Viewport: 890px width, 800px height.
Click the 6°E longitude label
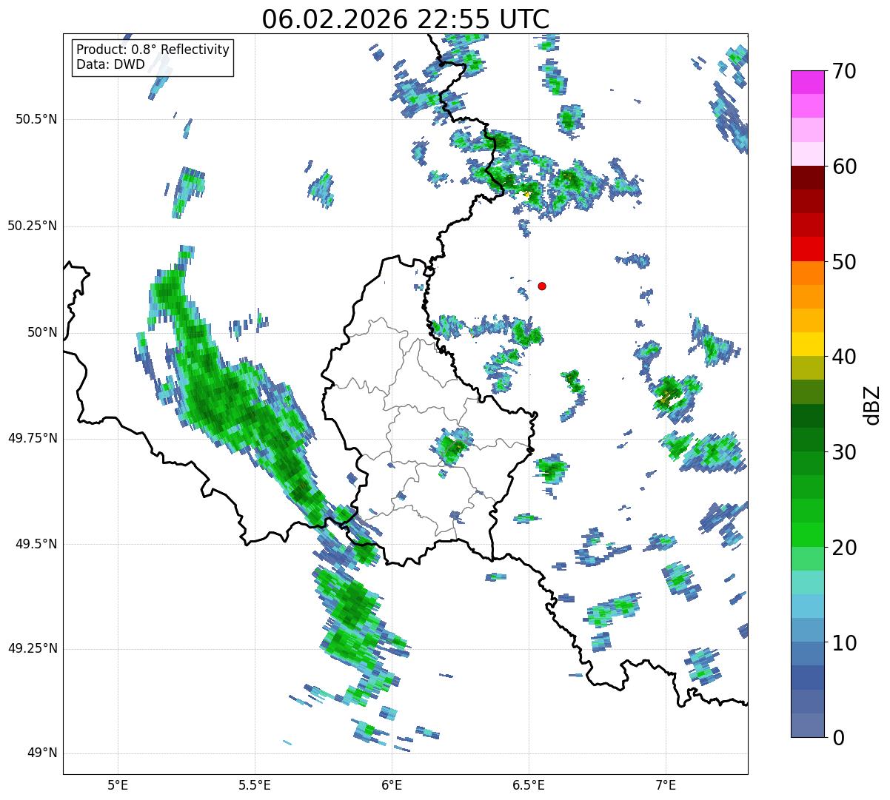click(x=392, y=784)
